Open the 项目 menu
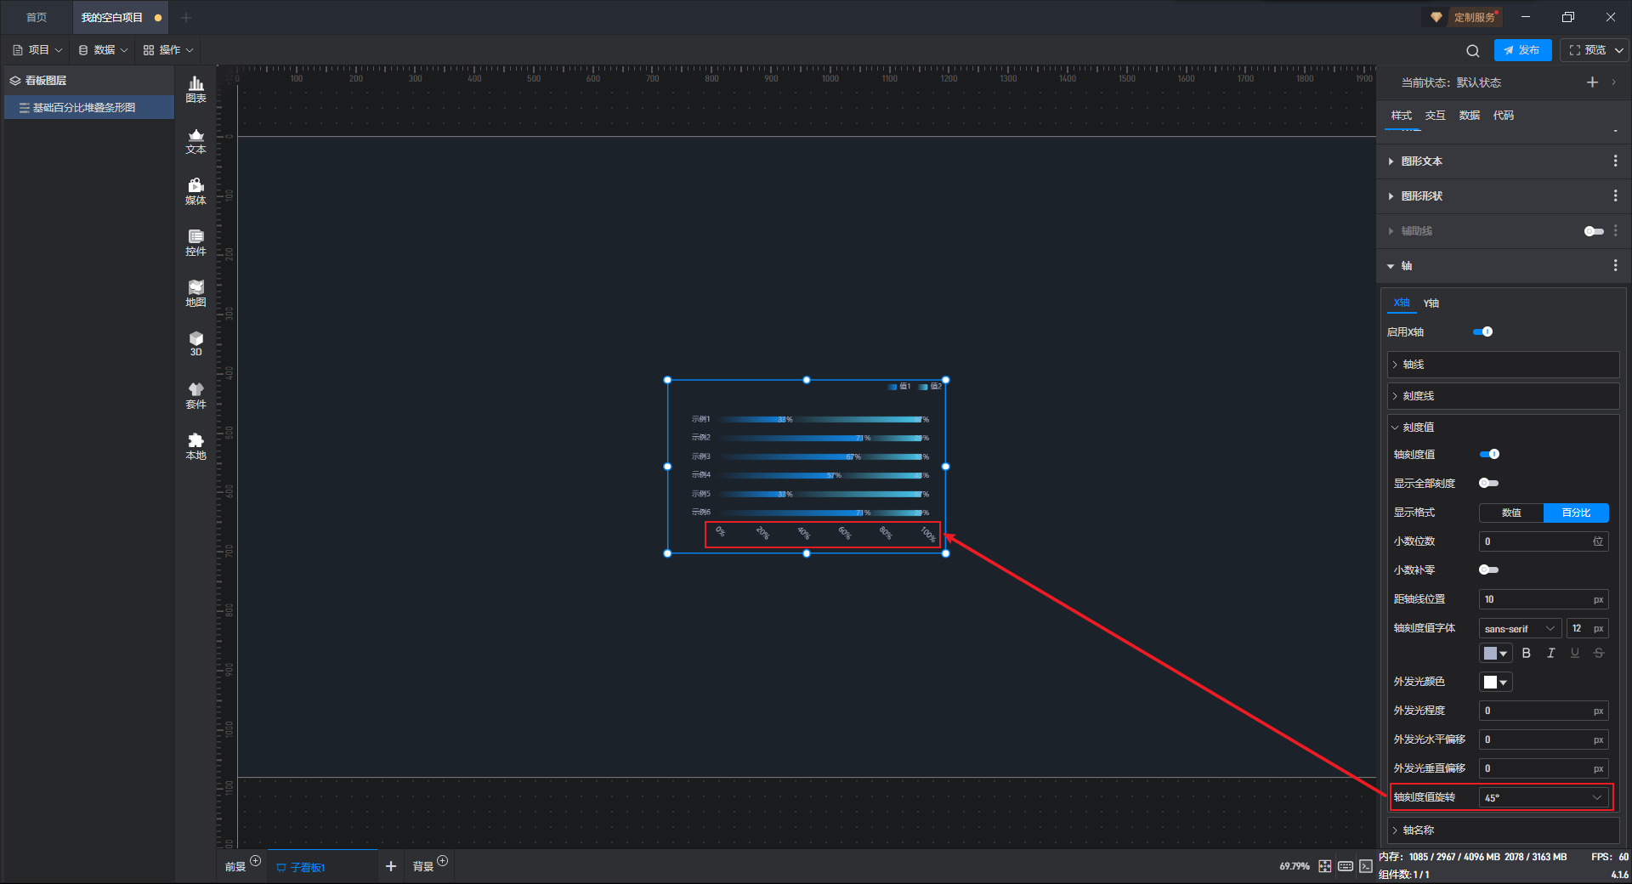This screenshot has width=1632, height=884. pyautogui.click(x=37, y=50)
